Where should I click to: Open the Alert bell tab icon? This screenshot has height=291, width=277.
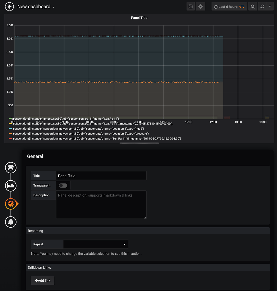[11, 222]
